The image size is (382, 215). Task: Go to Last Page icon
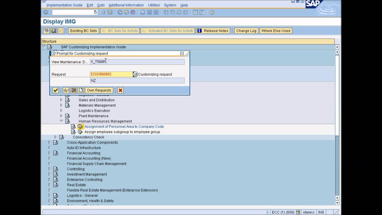click(x=185, y=12)
